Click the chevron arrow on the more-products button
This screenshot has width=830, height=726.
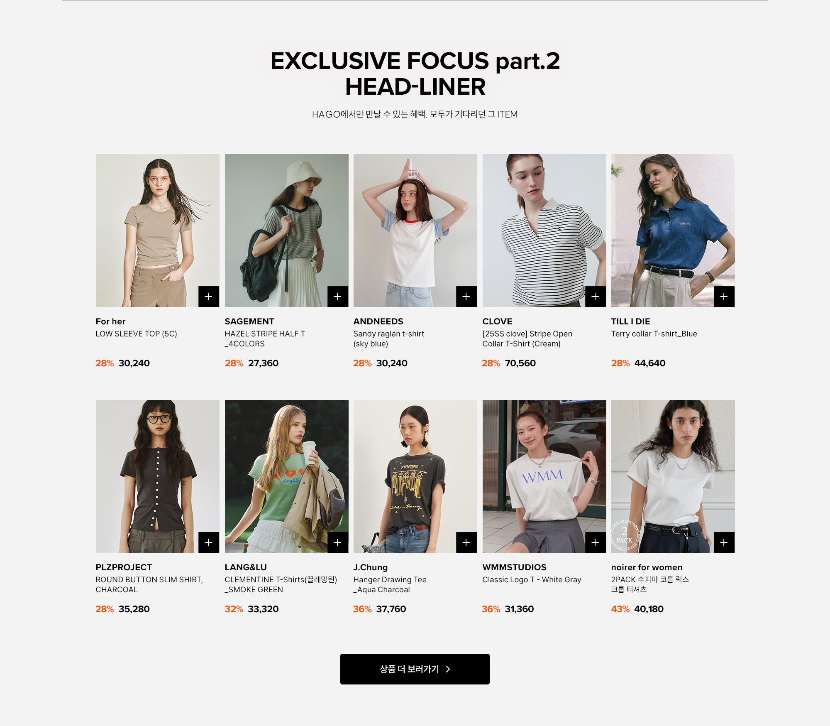448,669
